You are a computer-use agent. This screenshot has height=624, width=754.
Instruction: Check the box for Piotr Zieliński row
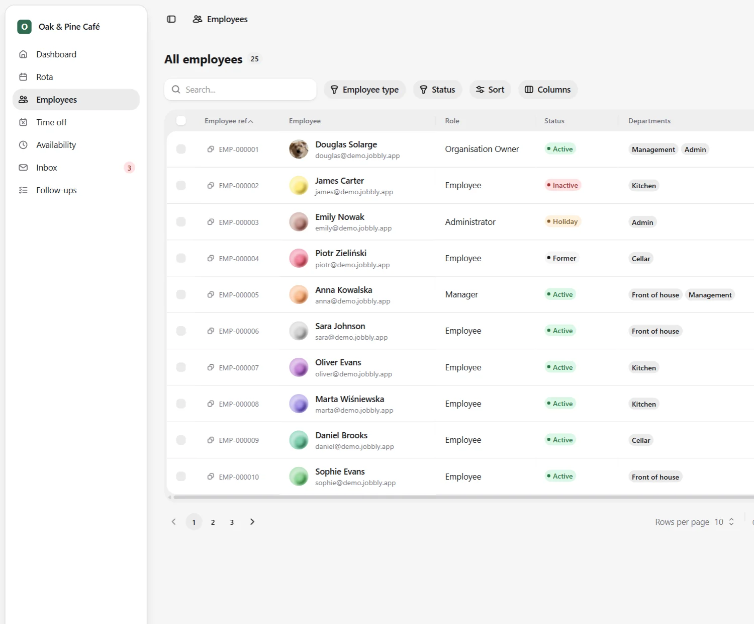(181, 258)
